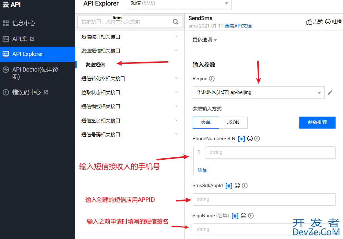Screen dimensions: 343x239
Task: Click the 参数推荐 button
Action: (317, 122)
